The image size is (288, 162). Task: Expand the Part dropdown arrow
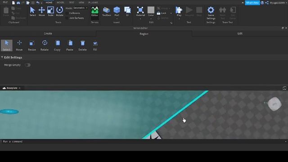(x=117, y=19)
